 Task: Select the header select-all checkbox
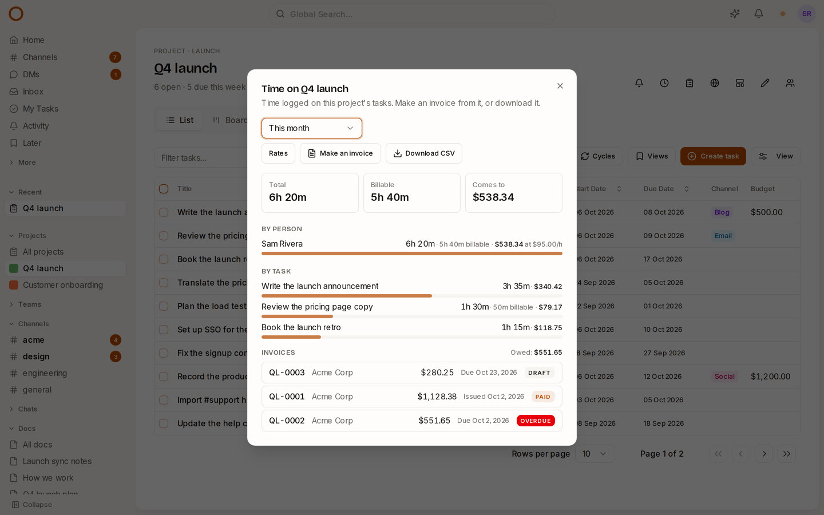tap(164, 189)
